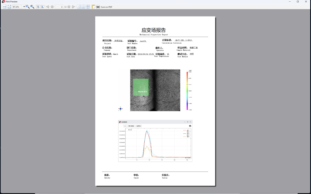Zoom in with the plus magnifier
The width and height of the screenshot is (311, 194).
pyautogui.click(x=32, y=7)
